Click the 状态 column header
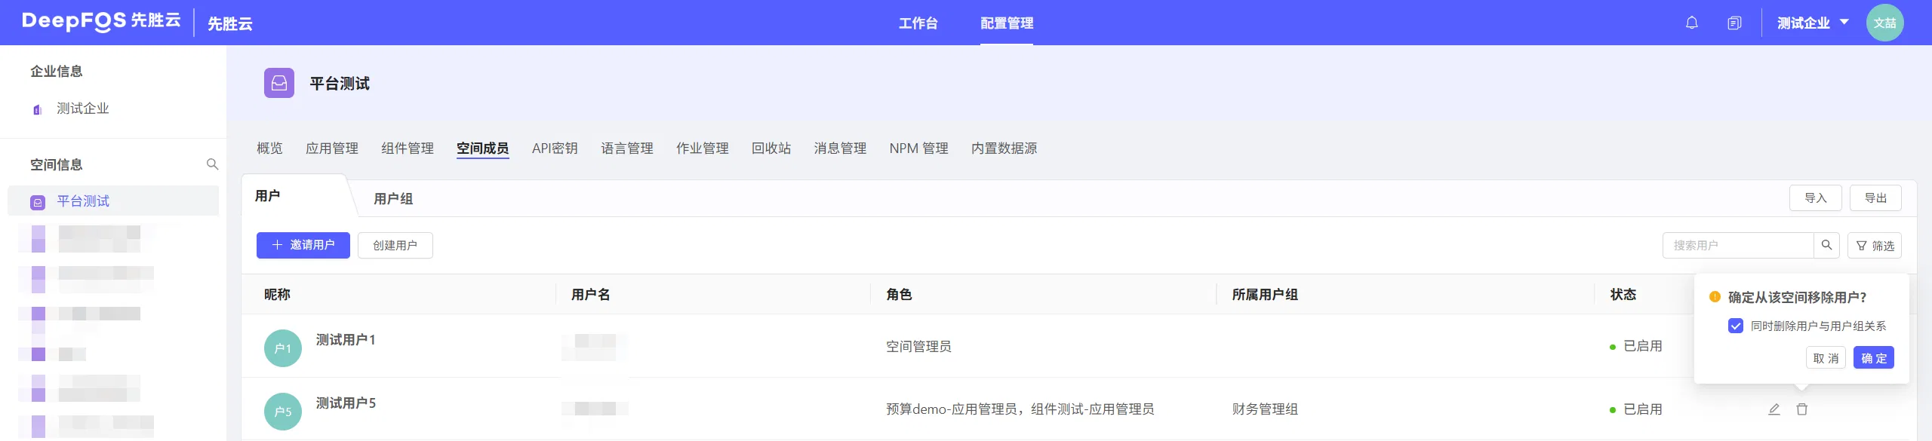The height and width of the screenshot is (441, 1932). [1623, 295]
